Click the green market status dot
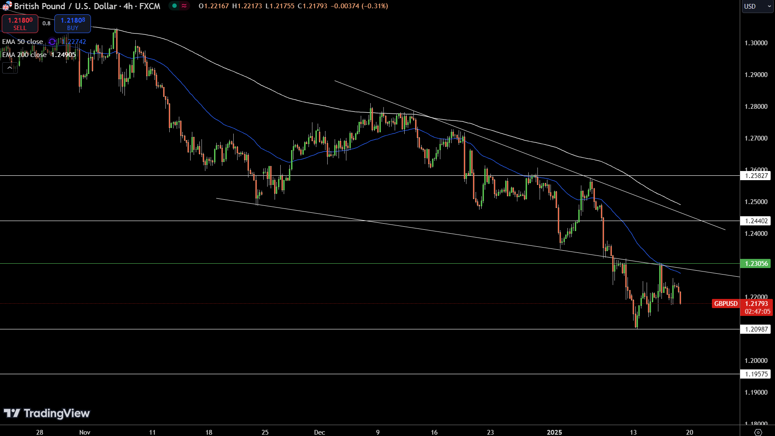Screen dimensions: 775x436 tap(174, 6)
